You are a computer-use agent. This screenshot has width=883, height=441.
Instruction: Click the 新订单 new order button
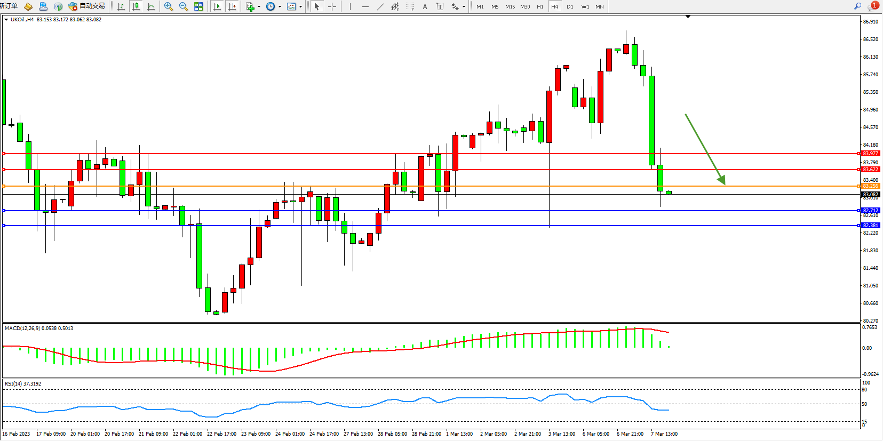coord(9,6)
